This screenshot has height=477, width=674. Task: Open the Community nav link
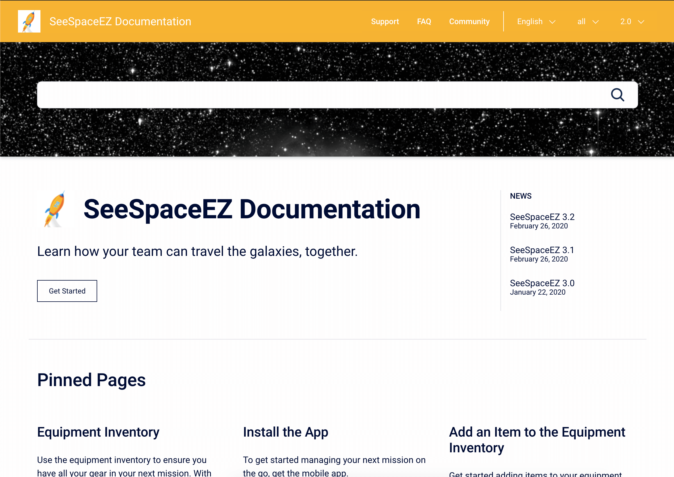pyautogui.click(x=469, y=21)
